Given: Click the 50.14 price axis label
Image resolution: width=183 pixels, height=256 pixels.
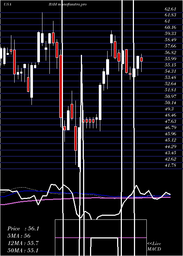Looking at the screenshot, I should [x=170, y=103].
